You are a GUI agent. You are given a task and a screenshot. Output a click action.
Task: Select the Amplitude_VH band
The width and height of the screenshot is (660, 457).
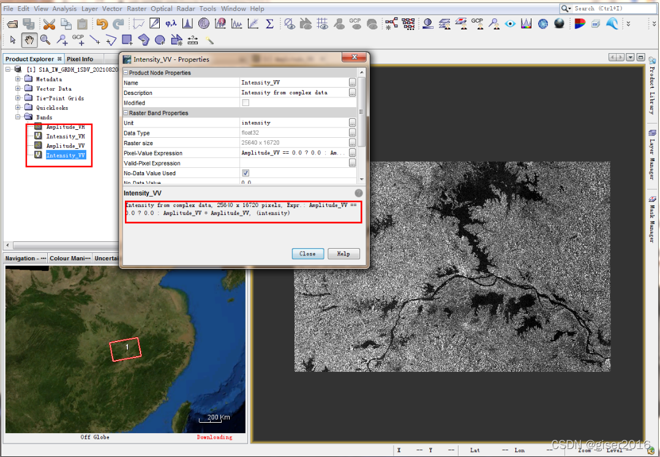pos(65,127)
